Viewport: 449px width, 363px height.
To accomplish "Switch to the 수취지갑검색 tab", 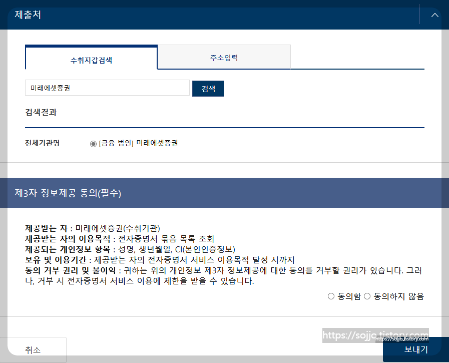I will (x=91, y=57).
